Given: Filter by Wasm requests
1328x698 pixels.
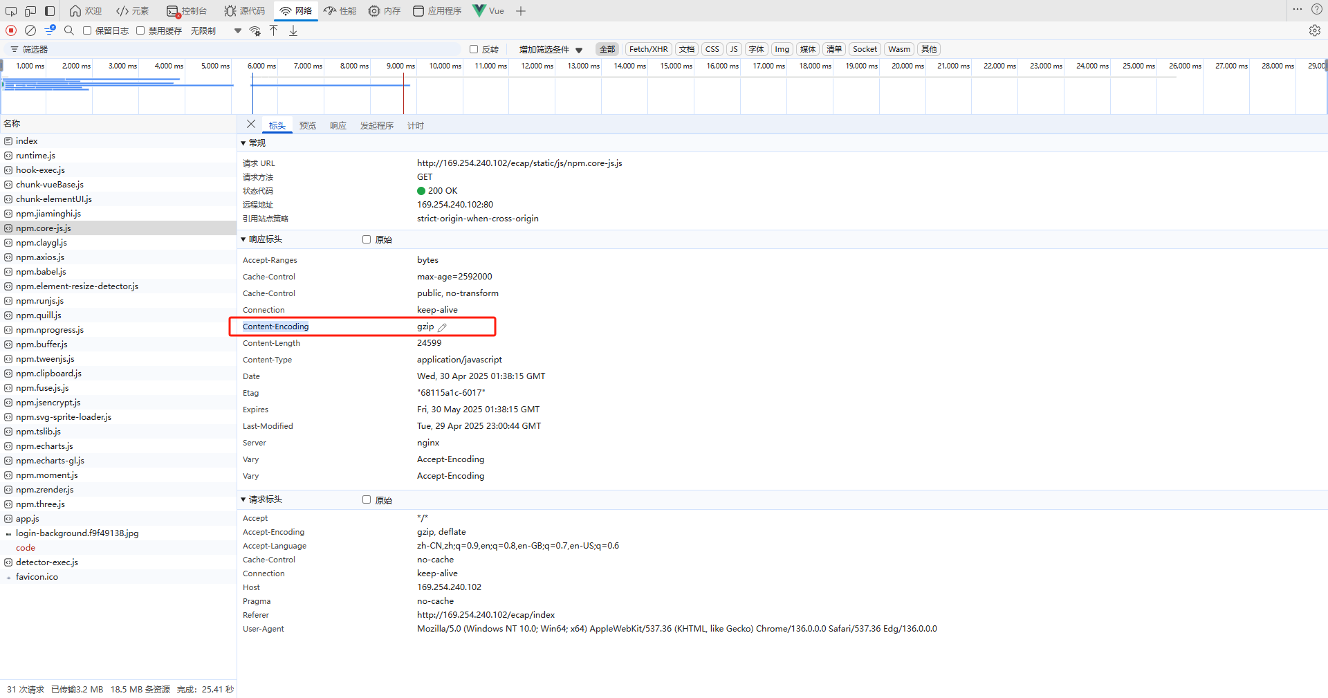Looking at the screenshot, I should click(899, 49).
